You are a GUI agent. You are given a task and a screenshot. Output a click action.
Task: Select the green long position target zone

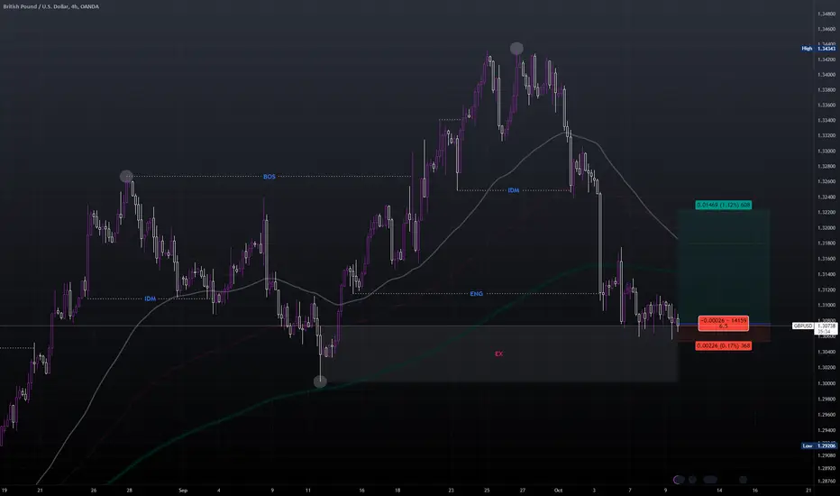[724, 267]
